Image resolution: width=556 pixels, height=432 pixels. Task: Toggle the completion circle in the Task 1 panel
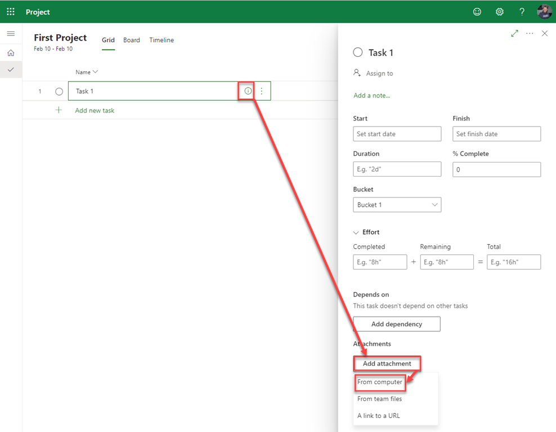[358, 52]
